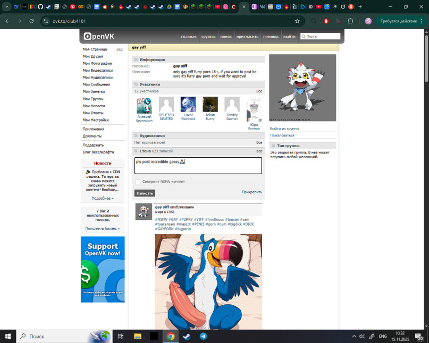Click 'Пожаловаться' to report the group
Viewport: 429px width, 343px height.
click(282, 135)
